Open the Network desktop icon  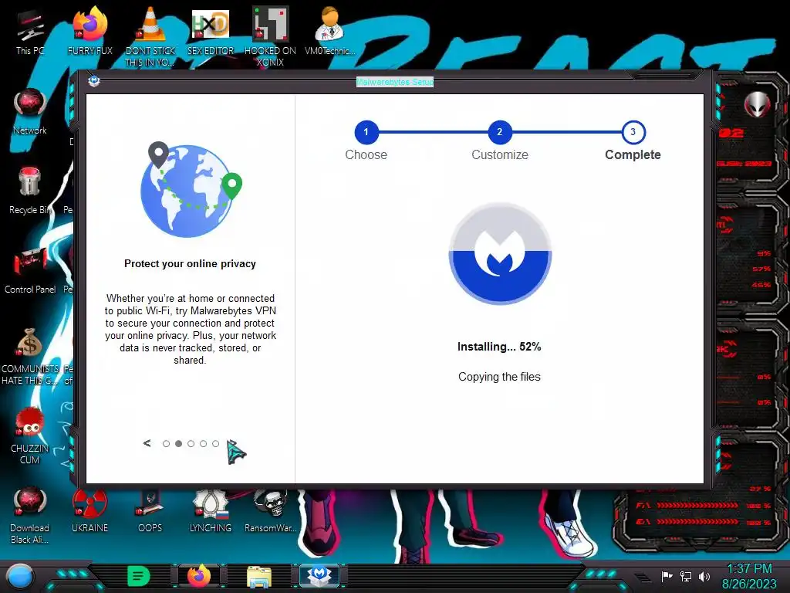[x=30, y=112]
